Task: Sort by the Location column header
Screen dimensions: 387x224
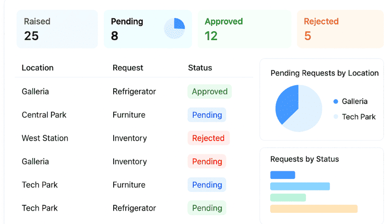Action: tap(38, 68)
